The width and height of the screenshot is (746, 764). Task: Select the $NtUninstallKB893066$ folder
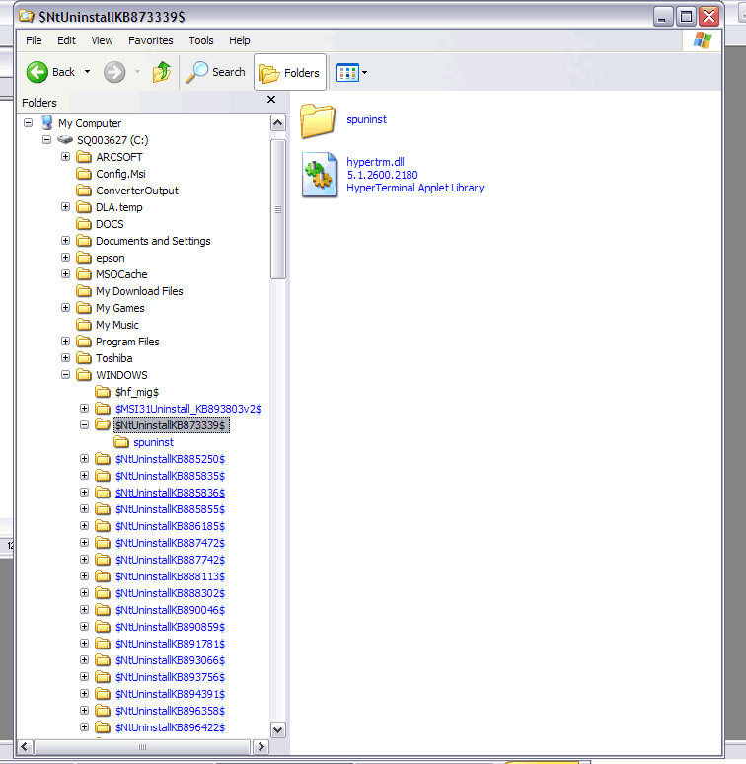(x=160, y=660)
